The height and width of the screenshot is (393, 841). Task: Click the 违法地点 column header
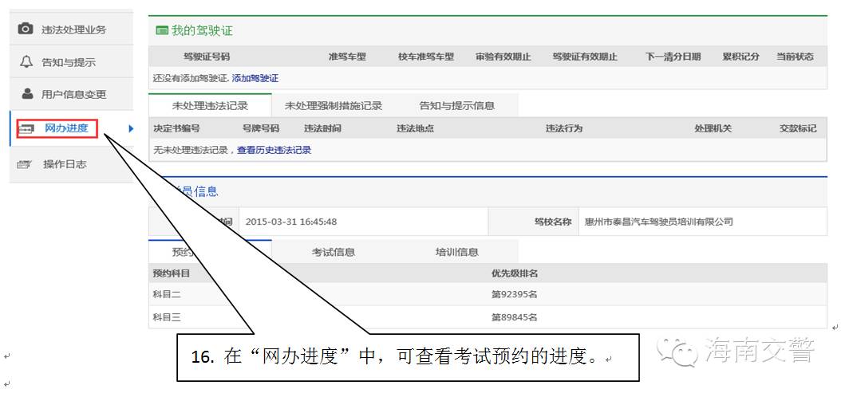point(415,128)
